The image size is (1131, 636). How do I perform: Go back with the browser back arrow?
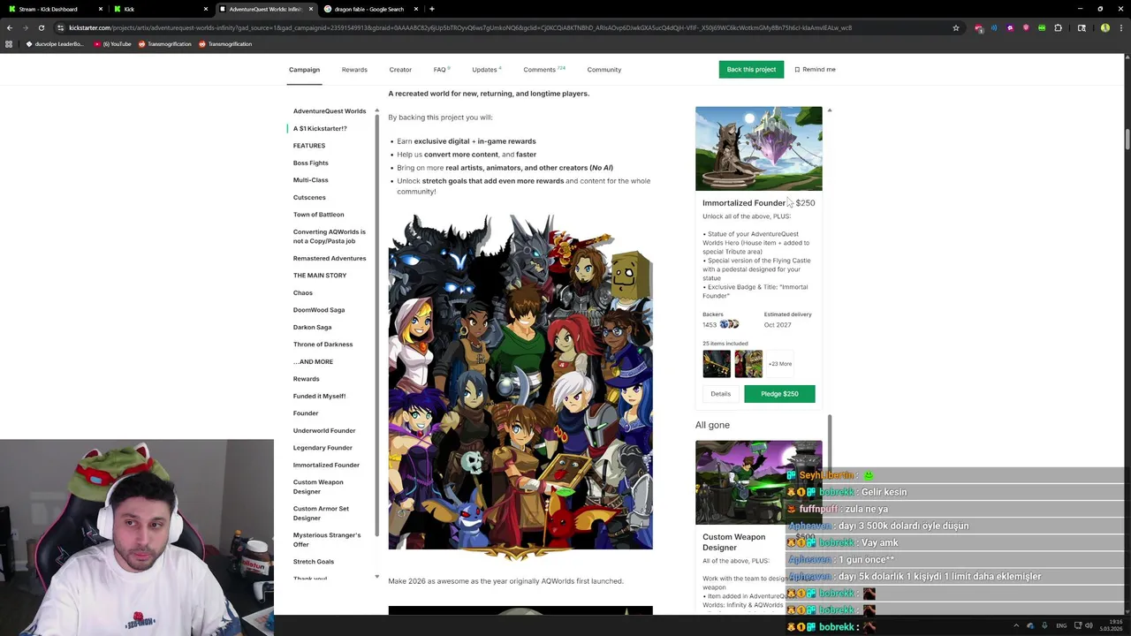pyautogui.click(x=10, y=27)
